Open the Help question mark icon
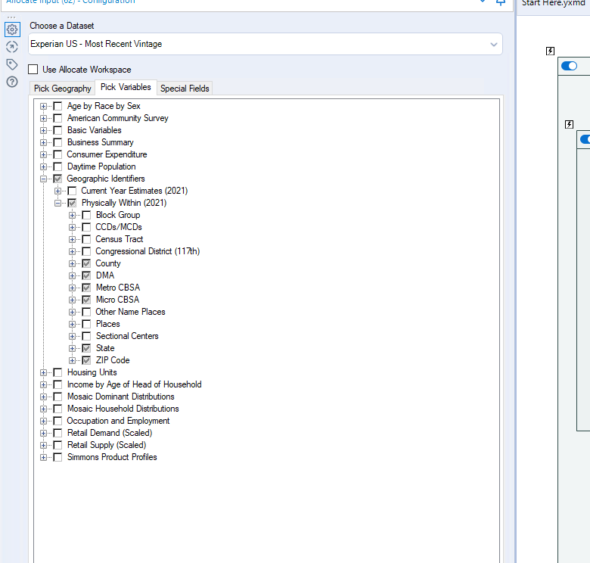 point(12,82)
